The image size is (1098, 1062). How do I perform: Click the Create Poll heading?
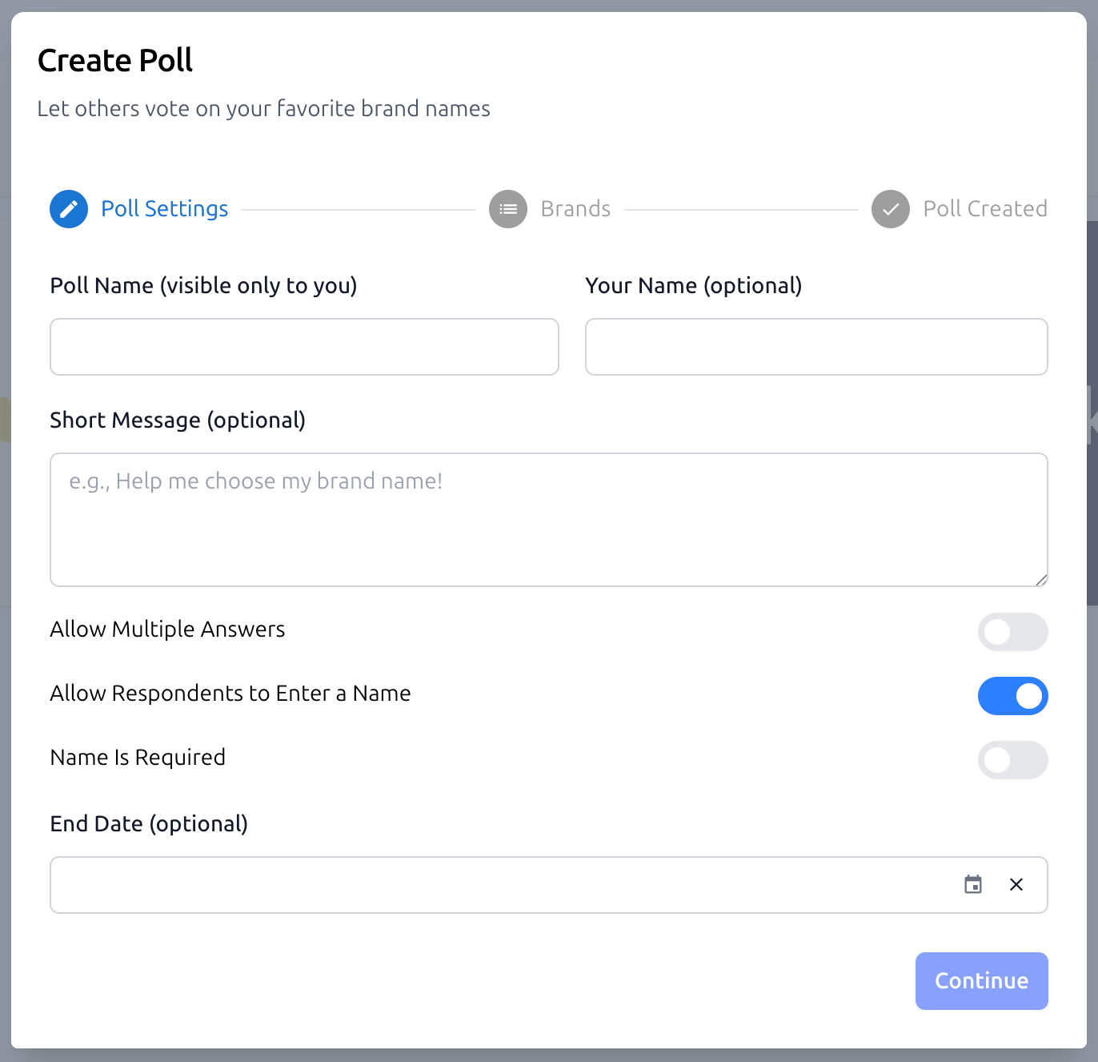(114, 60)
